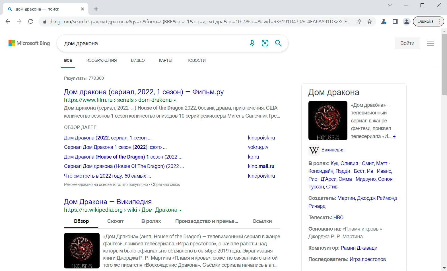Open Кук, Оливия cast link
The height and width of the screenshot is (271, 447).
[344, 163]
